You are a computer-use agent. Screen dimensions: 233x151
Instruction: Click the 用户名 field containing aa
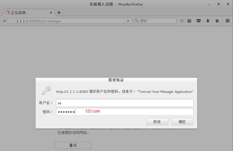(x=125, y=103)
